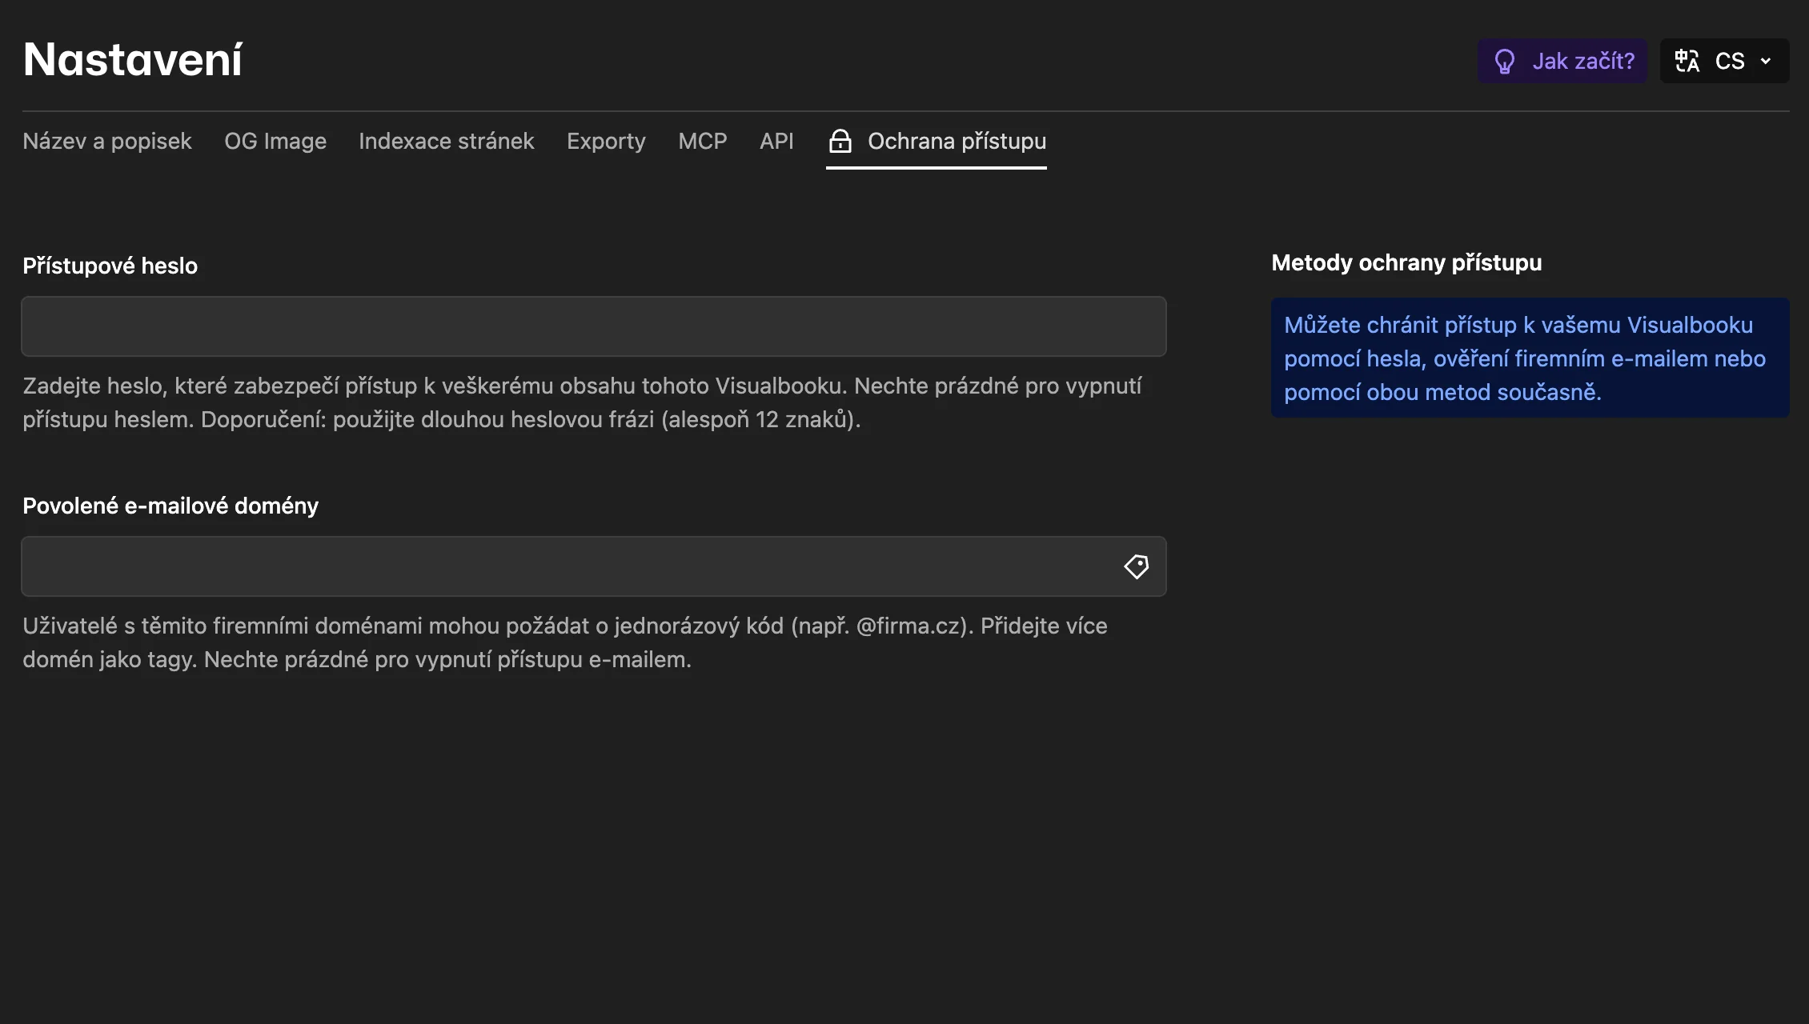This screenshot has height=1024, width=1809.
Task: Focus the Povolené e-mailové domény field
Action: coord(594,566)
